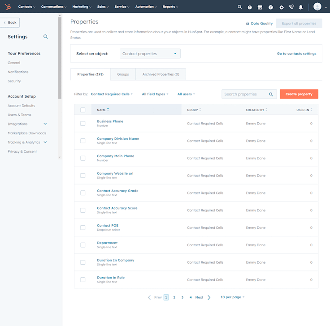
Task: Open the settings gear icon
Action: 282,7
